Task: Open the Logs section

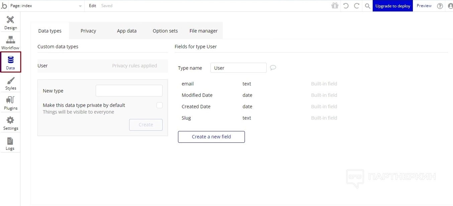Action: click(10, 143)
